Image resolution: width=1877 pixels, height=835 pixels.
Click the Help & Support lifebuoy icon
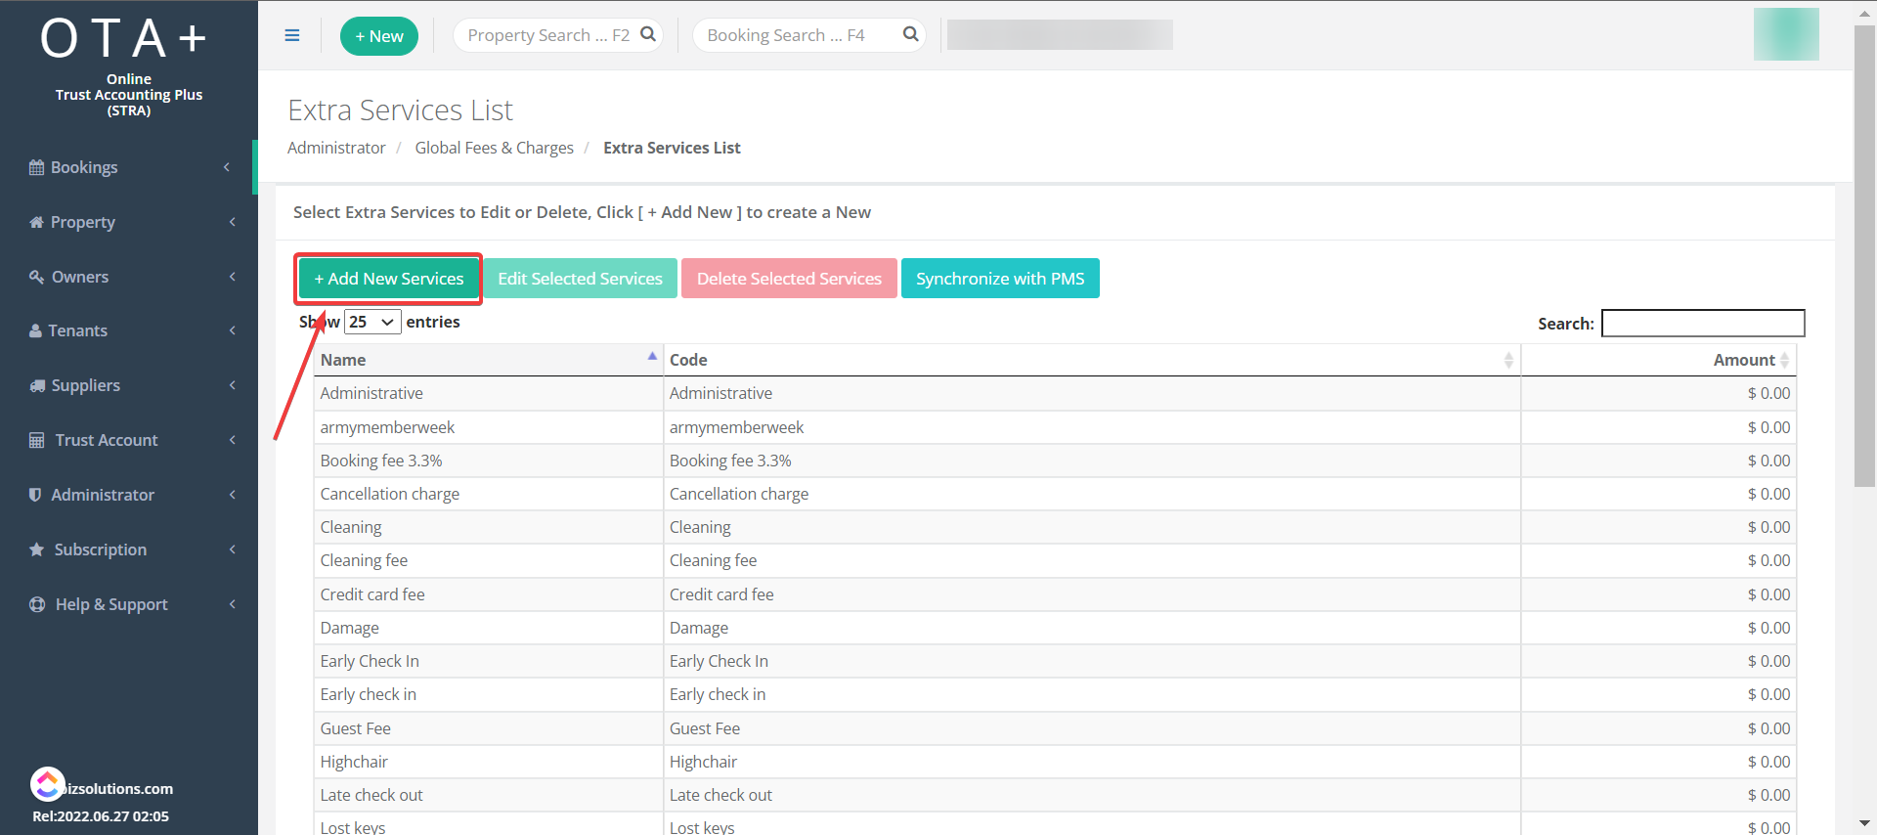tap(37, 604)
